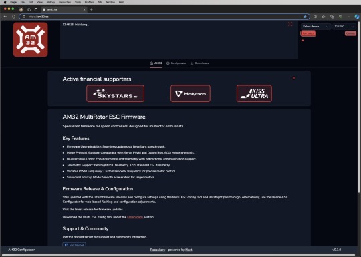
Task: Open the Collections toolbar icon
Action: point(332,17)
